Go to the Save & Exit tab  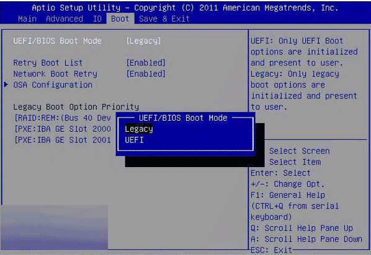coord(164,19)
